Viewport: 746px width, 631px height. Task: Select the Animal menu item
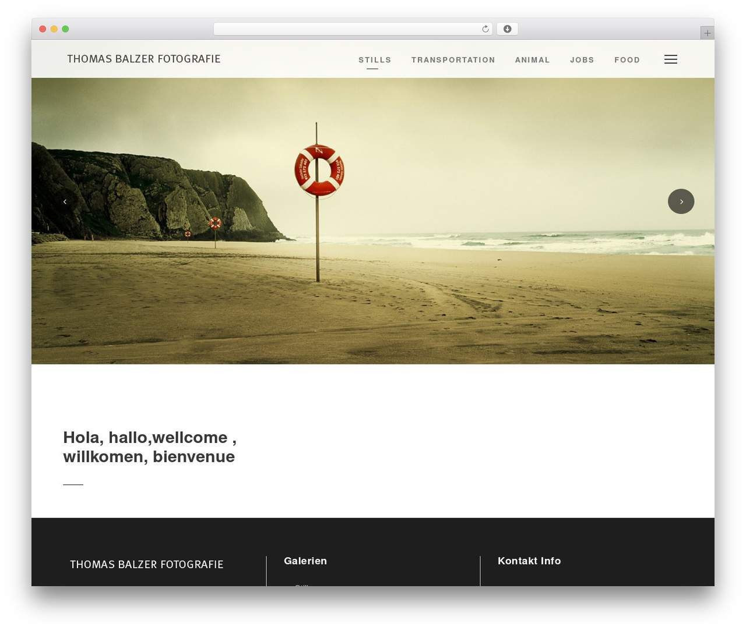(x=533, y=60)
